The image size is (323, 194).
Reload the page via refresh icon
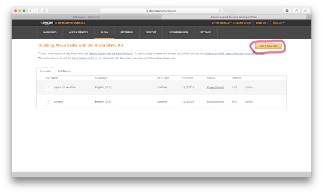[220, 11]
